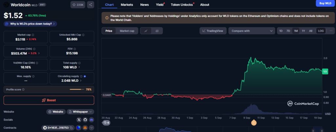Viewport: 336px width, 132px height.
Task: Click the Vol/Mkt Cap (24h) info icon
Action: click(37, 63)
